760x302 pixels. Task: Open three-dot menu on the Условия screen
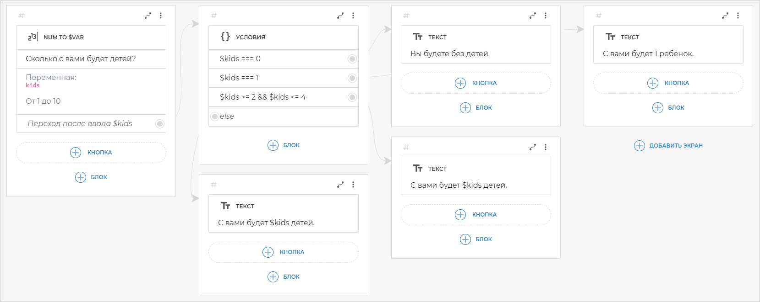353,16
